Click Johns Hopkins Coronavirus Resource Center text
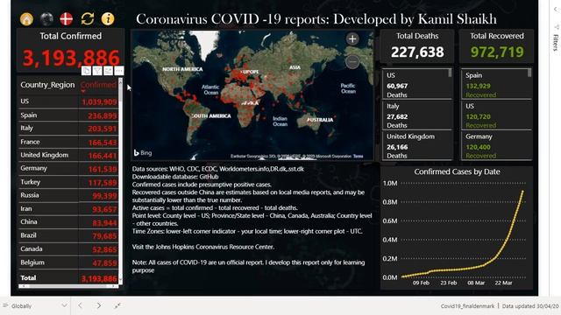This screenshot has height=315, width=561. pos(202,247)
